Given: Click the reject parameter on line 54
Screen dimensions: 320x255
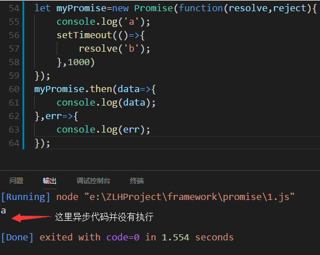Looking at the screenshot, I should point(290,9).
